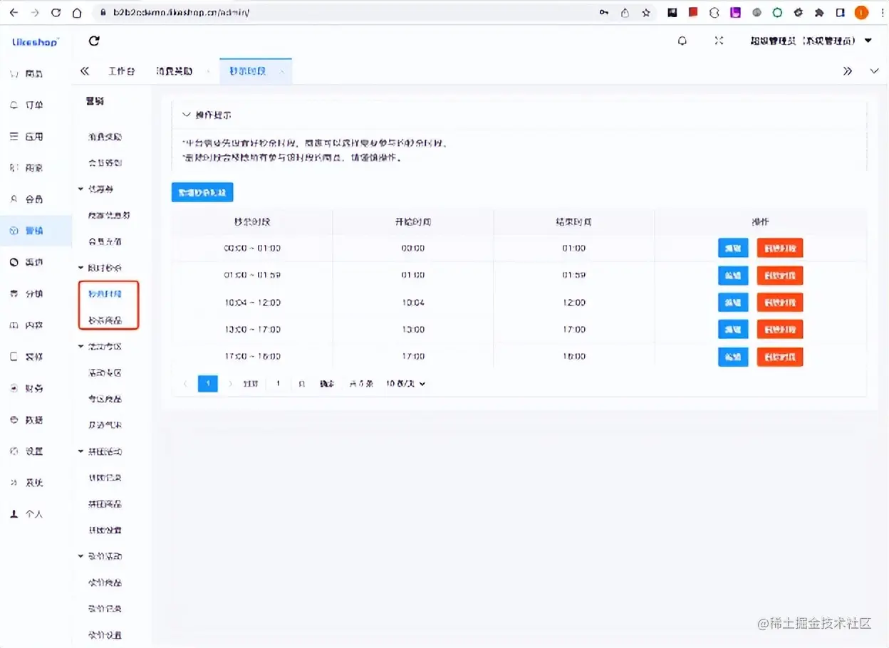Edit the 00:00 ~ 01:00 time slot

pos(733,248)
